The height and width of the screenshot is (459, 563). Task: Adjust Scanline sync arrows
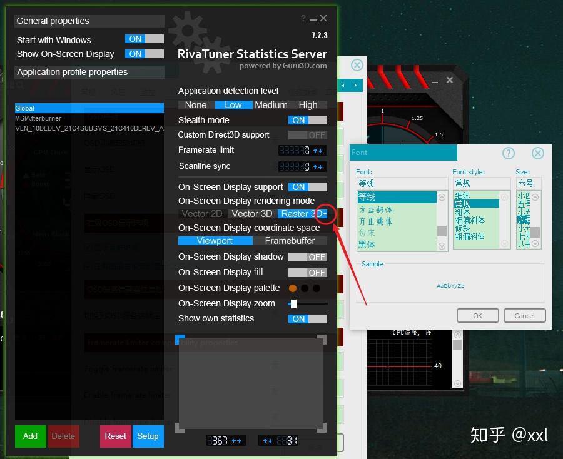click(318, 166)
